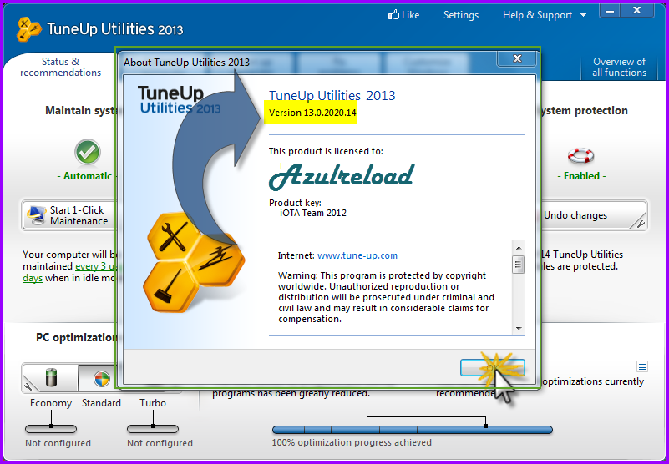This screenshot has height=464, width=669.
Task: Click the TuneUp Utilities 2013 header logo
Action: (x=100, y=29)
